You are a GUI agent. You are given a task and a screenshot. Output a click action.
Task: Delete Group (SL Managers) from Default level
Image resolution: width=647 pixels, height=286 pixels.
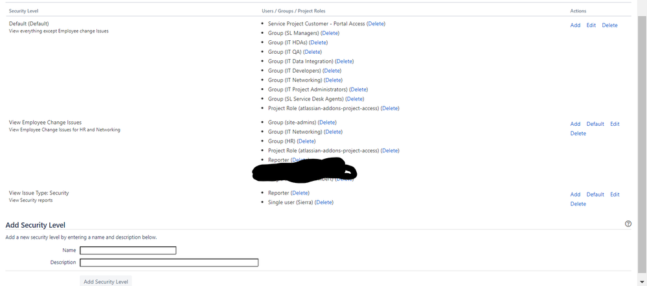(x=330, y=33)
